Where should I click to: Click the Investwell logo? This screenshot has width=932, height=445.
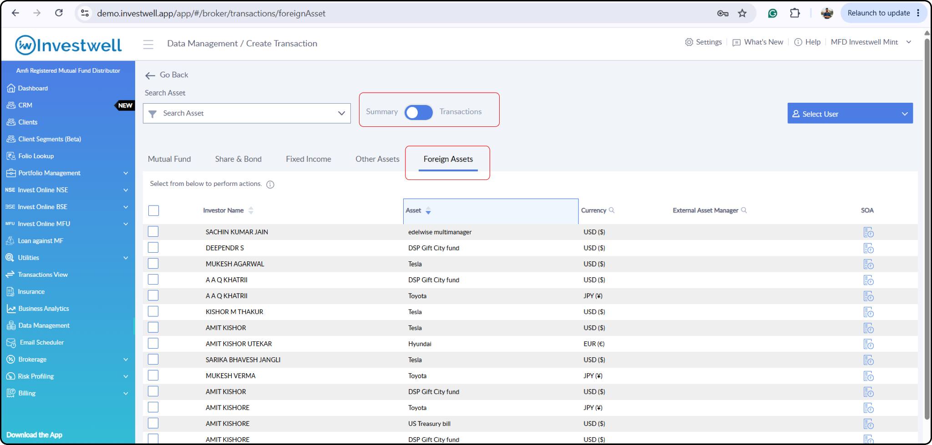click(x=68, y=45)
